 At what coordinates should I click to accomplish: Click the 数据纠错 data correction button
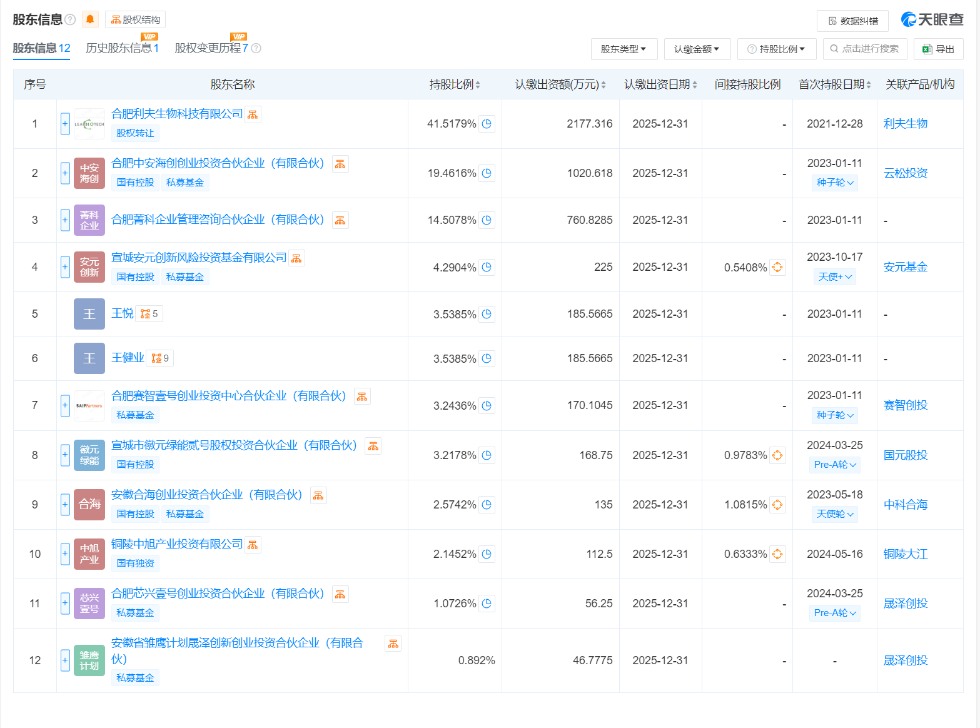(x=853, y=21)
